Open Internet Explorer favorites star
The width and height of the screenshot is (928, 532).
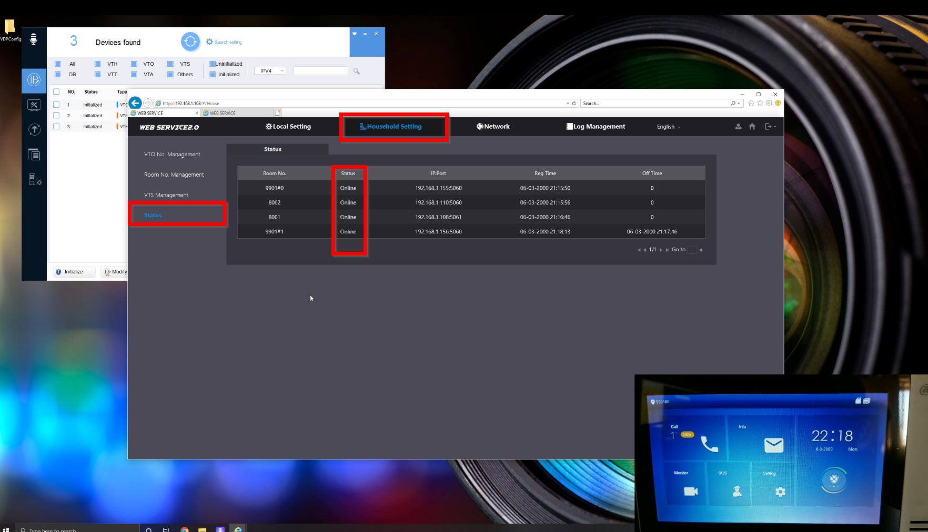coord(760,103)
